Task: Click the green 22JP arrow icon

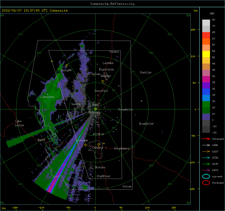Action: [206, 164]
